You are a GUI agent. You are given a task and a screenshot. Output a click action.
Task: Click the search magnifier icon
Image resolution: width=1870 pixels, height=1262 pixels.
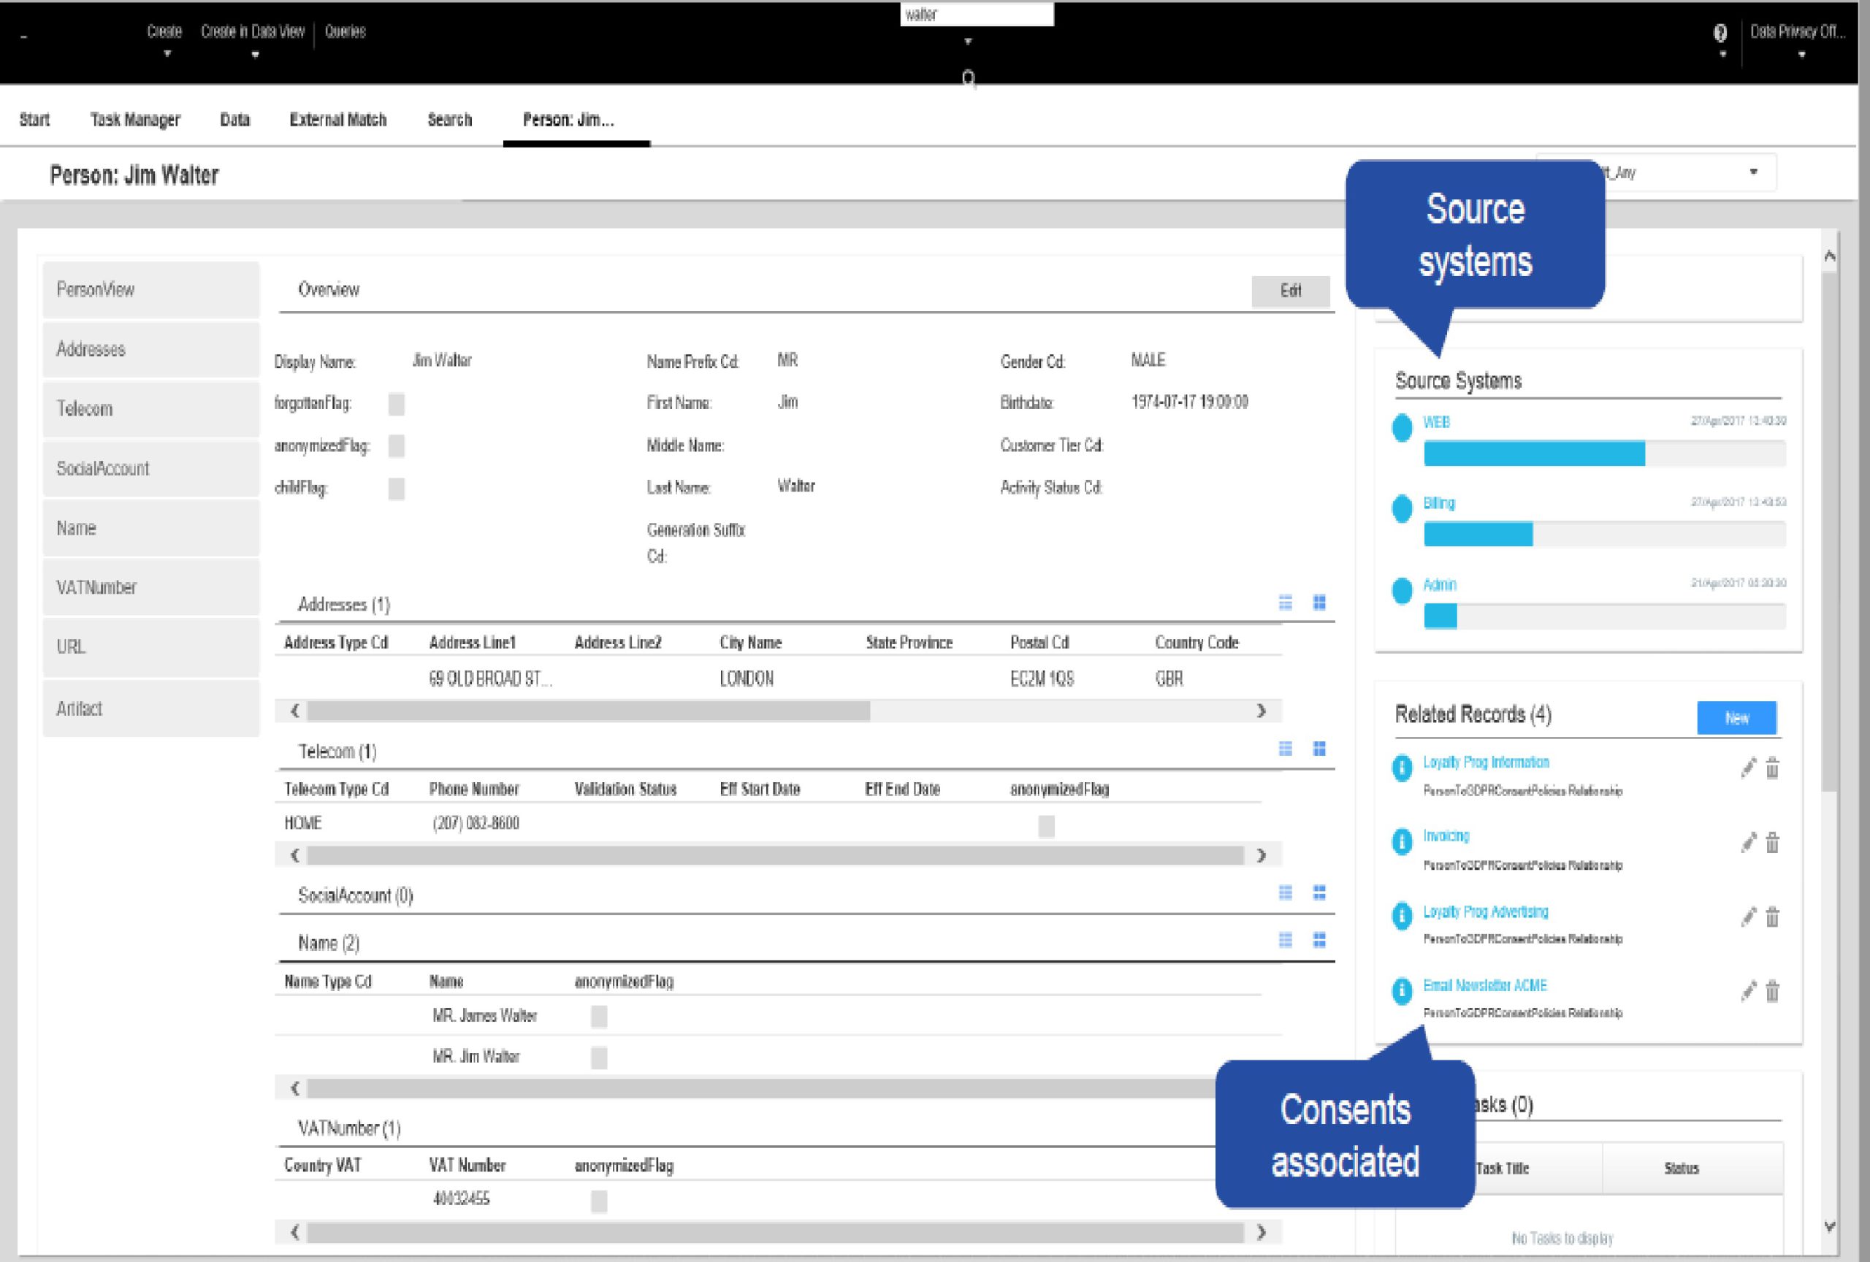[x=968, y=78]
